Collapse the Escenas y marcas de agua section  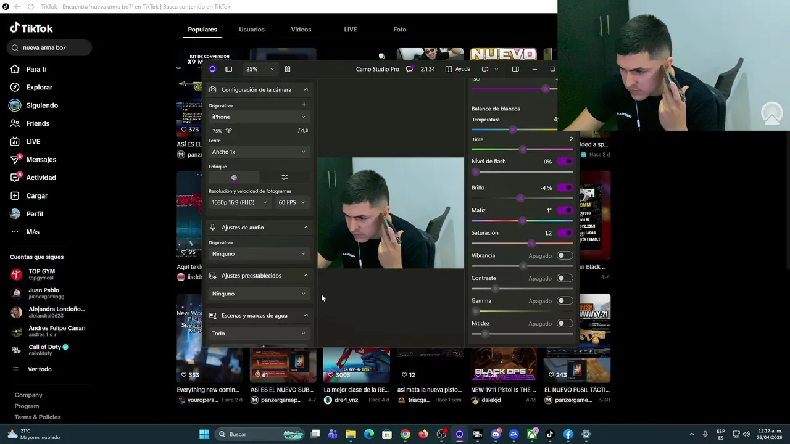coord(306,316)
